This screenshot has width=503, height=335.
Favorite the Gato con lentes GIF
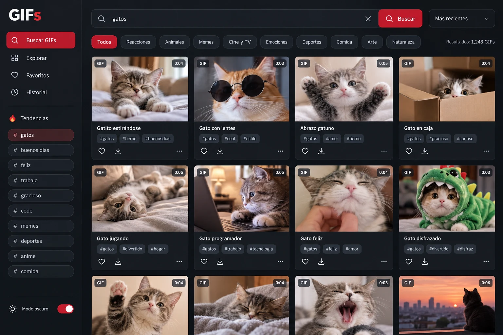204,151
